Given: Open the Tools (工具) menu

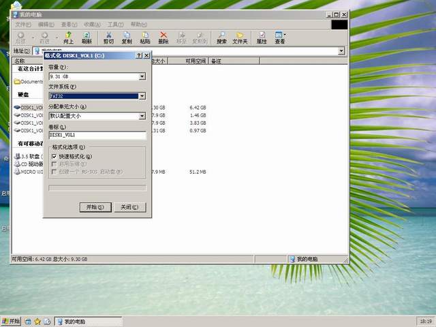Looking at the screenshot, I should pyautogui.click(x=114, y=24).
